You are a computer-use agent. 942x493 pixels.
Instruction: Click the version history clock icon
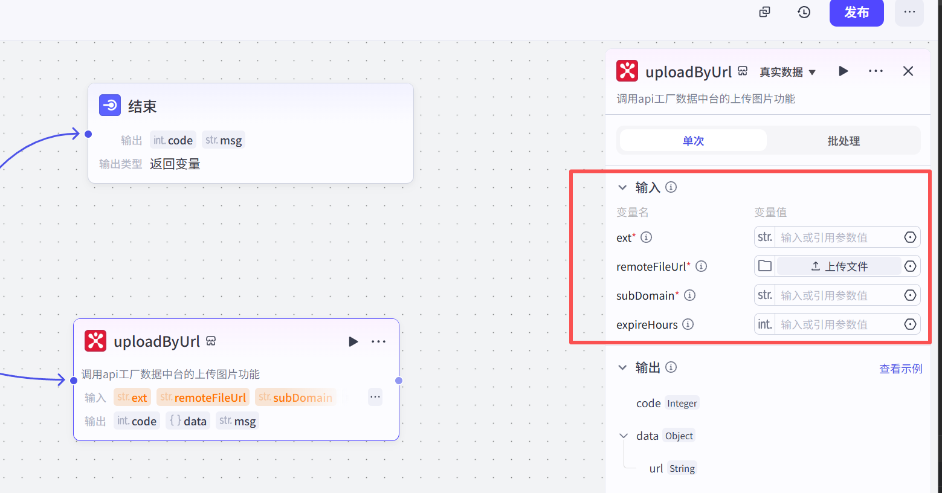804,12
